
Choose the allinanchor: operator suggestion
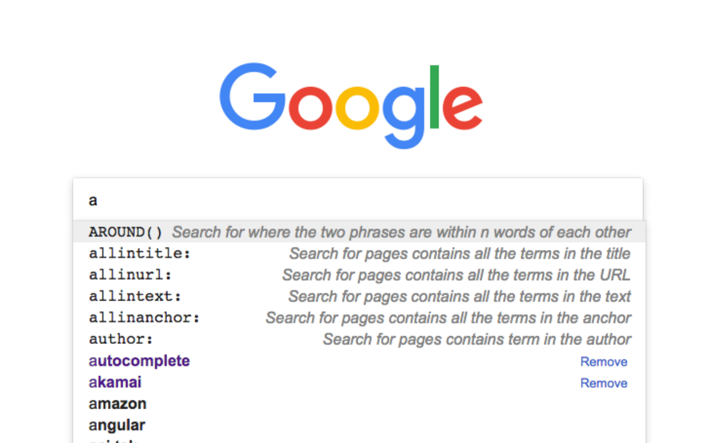[144, 318]
